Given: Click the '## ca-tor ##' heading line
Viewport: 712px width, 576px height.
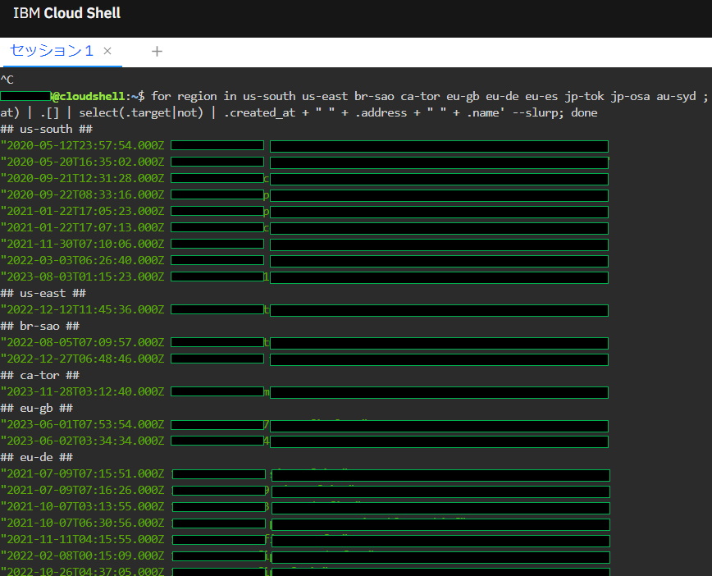Looking at the screenshot, I should [40, 376].
